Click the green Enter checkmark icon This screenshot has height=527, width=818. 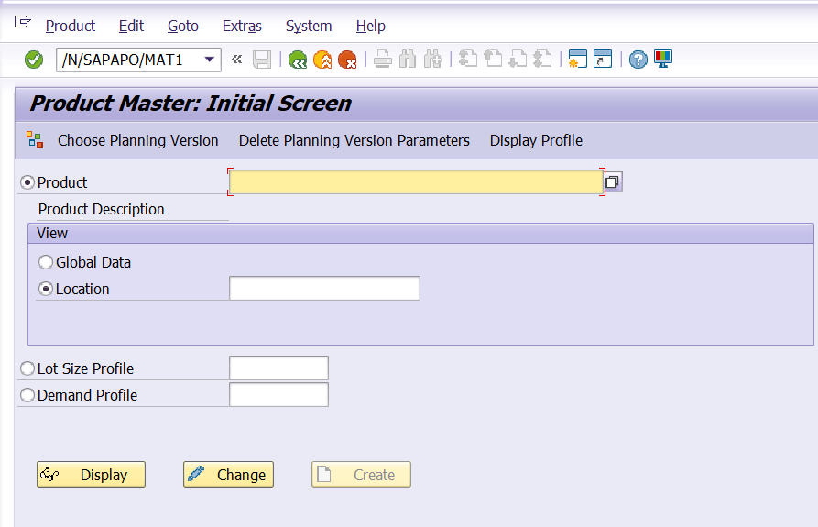coord(34,60)
